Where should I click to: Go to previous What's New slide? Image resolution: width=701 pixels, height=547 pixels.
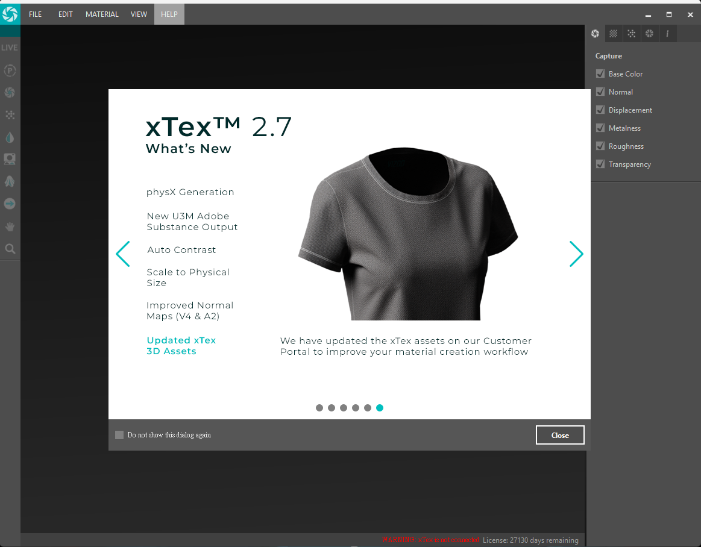click(123, 254)
